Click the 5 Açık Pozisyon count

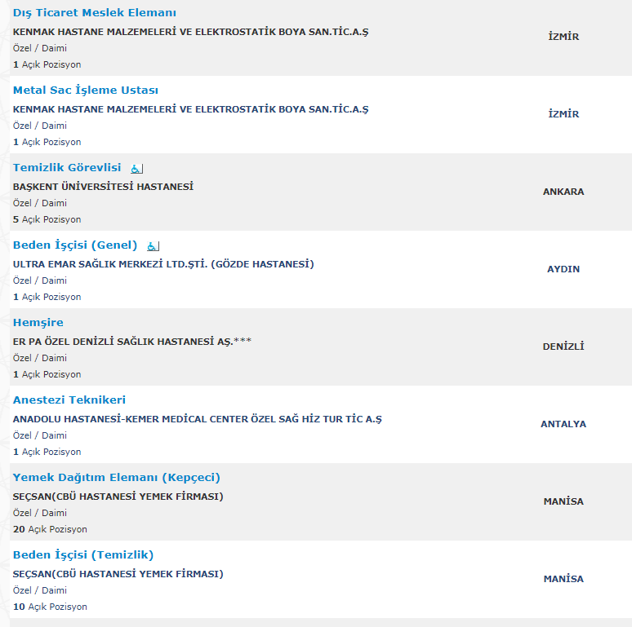pos(47,219)
